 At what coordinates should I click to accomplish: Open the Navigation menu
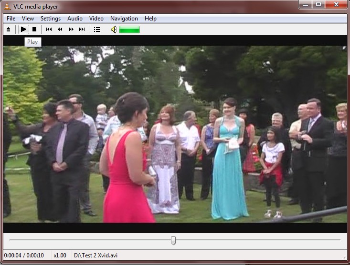[124, 19]
